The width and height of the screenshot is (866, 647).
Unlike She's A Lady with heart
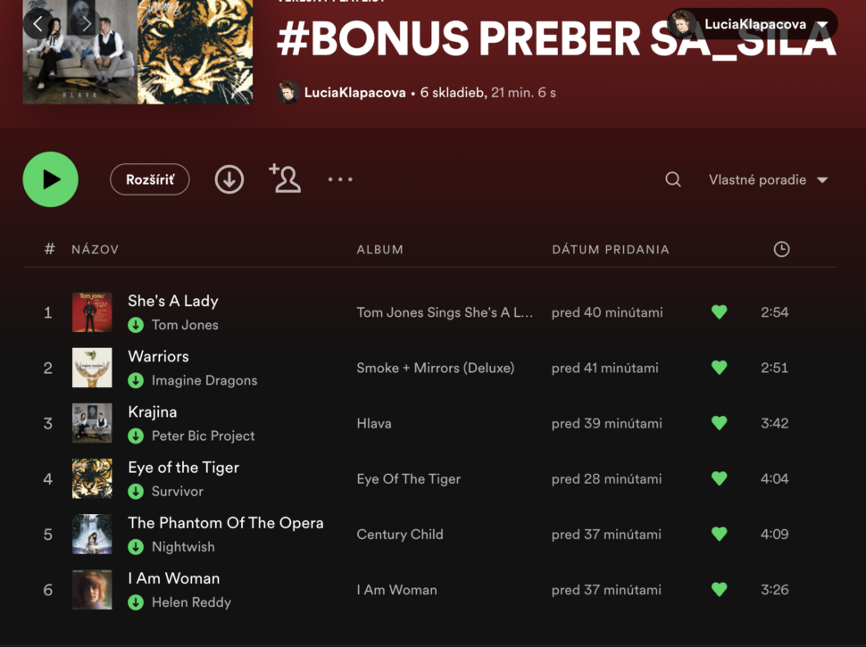[719, 312]
